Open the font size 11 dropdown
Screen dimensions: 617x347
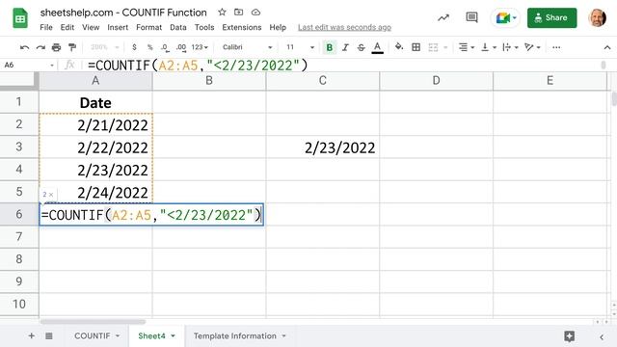(300, 47)
